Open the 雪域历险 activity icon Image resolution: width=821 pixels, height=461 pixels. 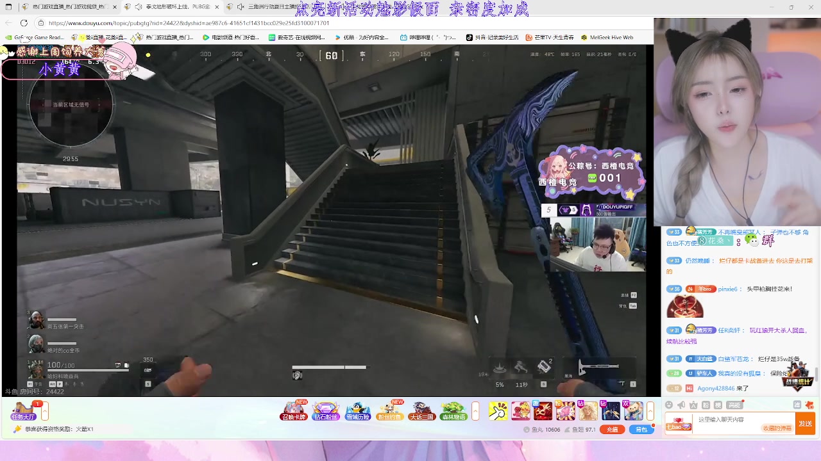[357, 410]
